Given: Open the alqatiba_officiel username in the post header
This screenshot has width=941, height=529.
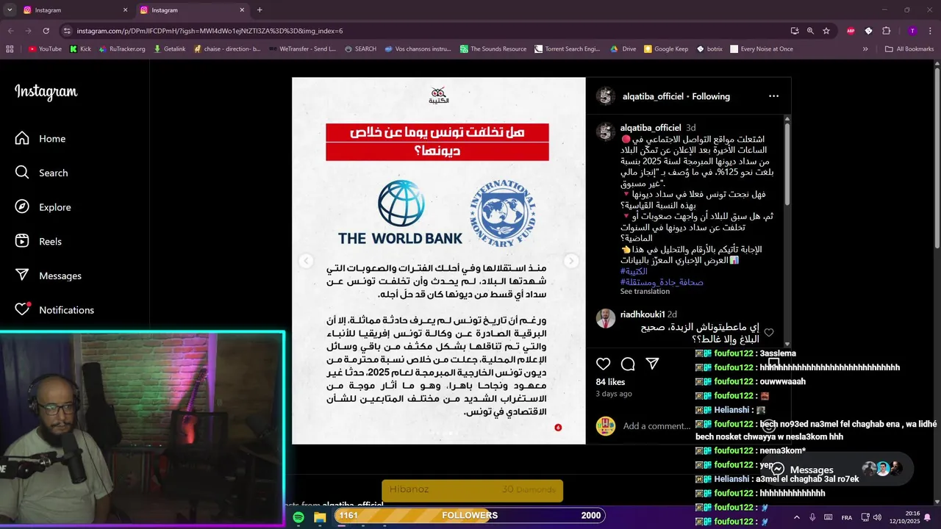Looking at the screenshot, I should pyautogui.click(x=654, y=96).
